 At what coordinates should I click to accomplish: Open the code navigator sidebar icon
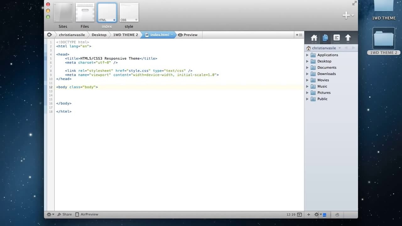pos(336,38)
